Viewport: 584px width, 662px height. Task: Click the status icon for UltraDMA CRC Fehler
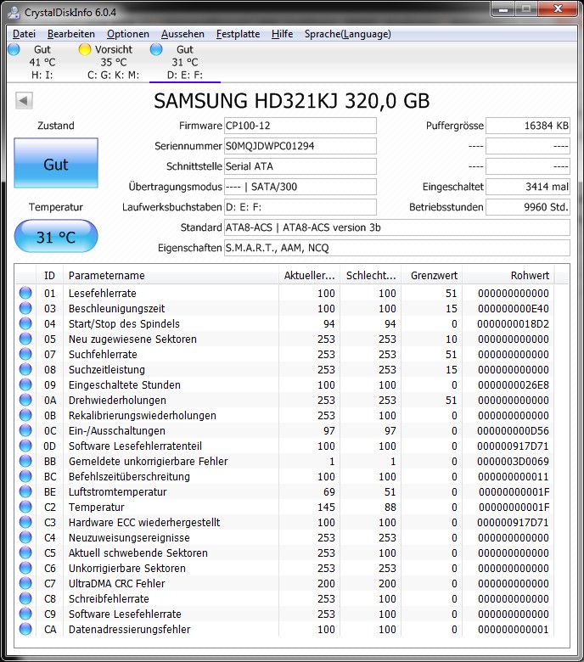pos(25,583)
